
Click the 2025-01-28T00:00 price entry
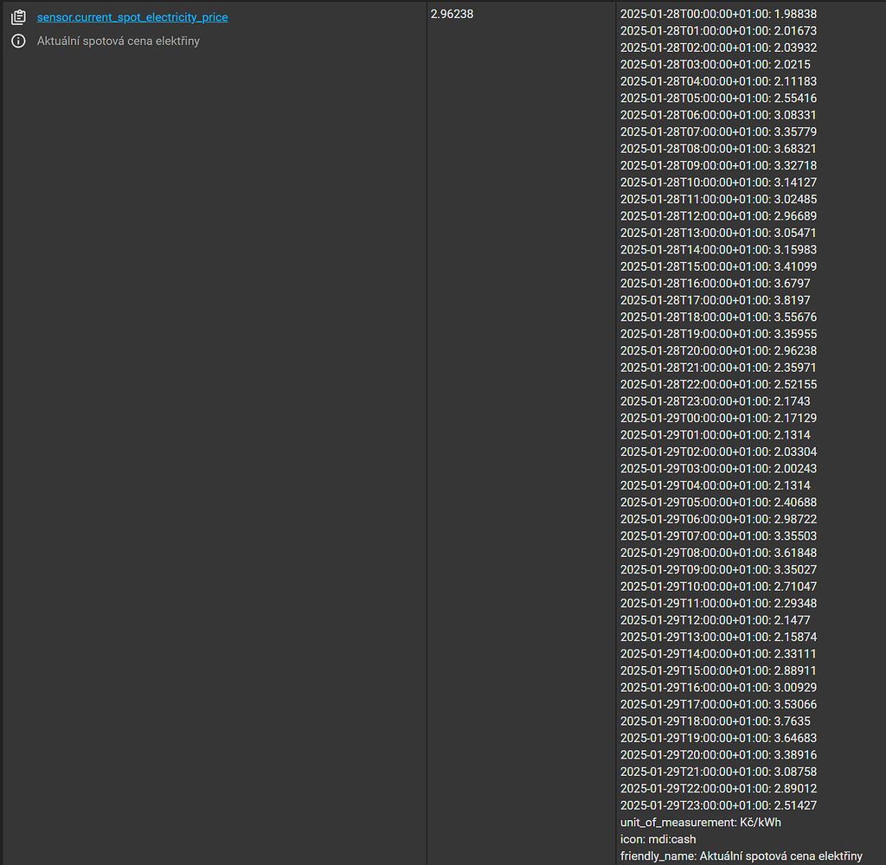coord(718,13)
